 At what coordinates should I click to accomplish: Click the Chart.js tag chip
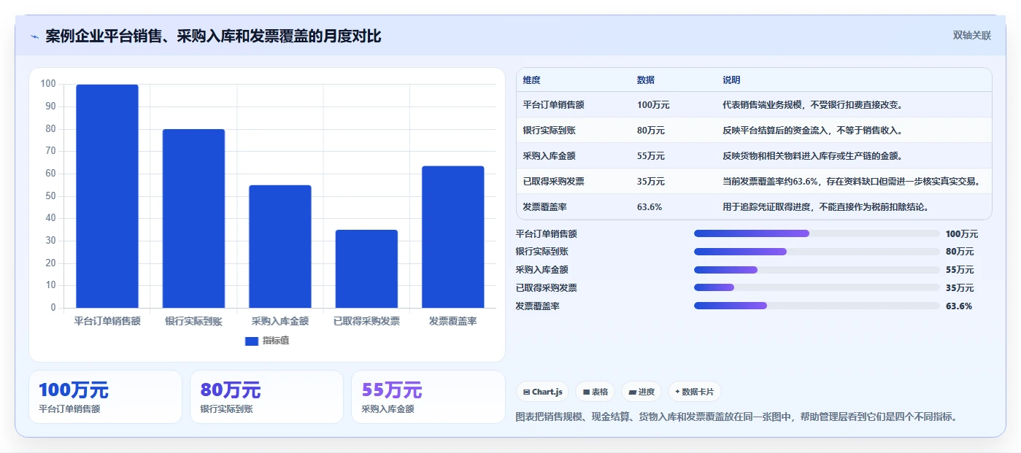click(542, 392)
